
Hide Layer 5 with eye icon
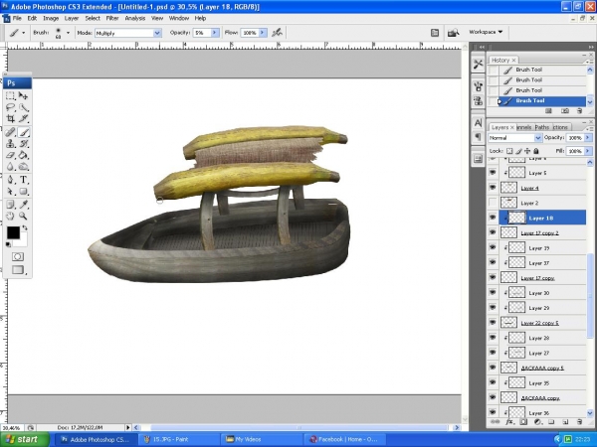click(x=493, y=172)
